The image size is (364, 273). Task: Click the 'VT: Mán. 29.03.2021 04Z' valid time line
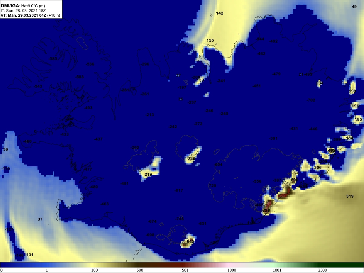pos(23,15)
